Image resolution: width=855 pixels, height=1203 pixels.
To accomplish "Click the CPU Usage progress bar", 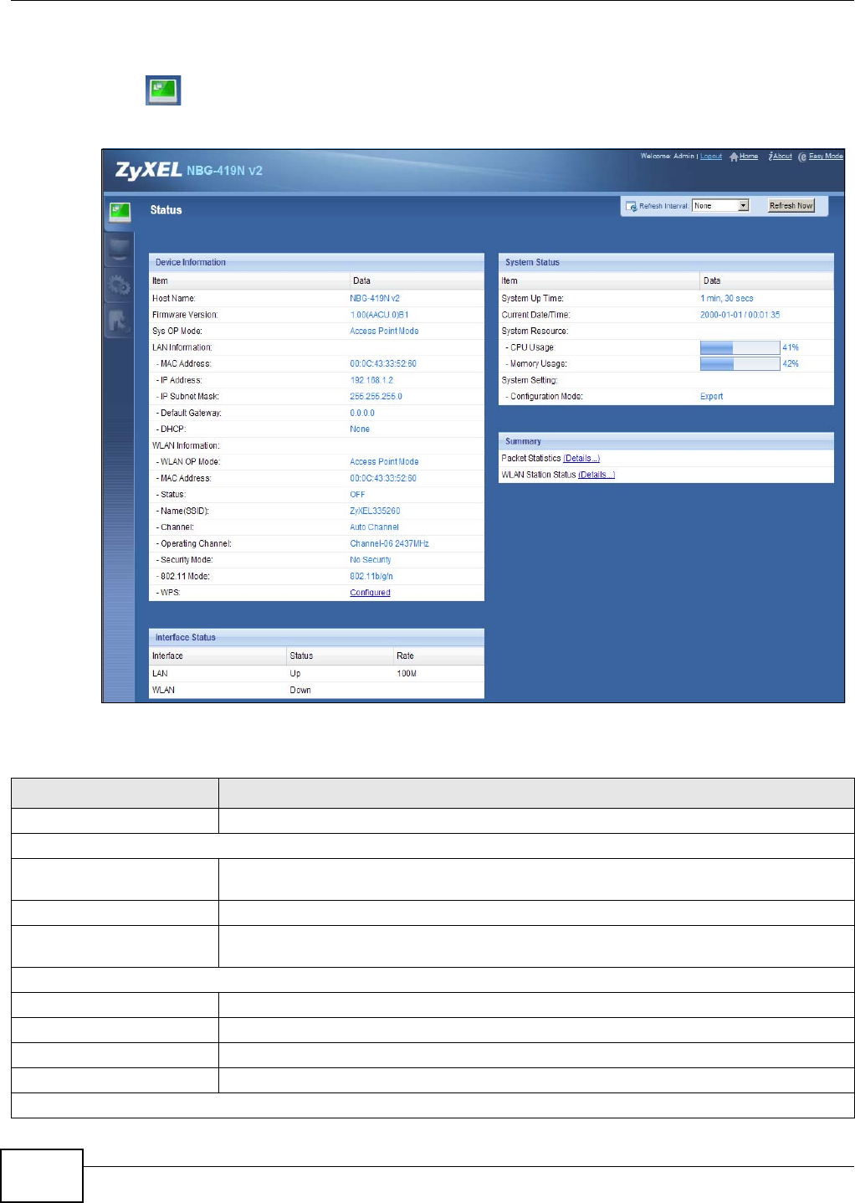I will tap(740, 347).
